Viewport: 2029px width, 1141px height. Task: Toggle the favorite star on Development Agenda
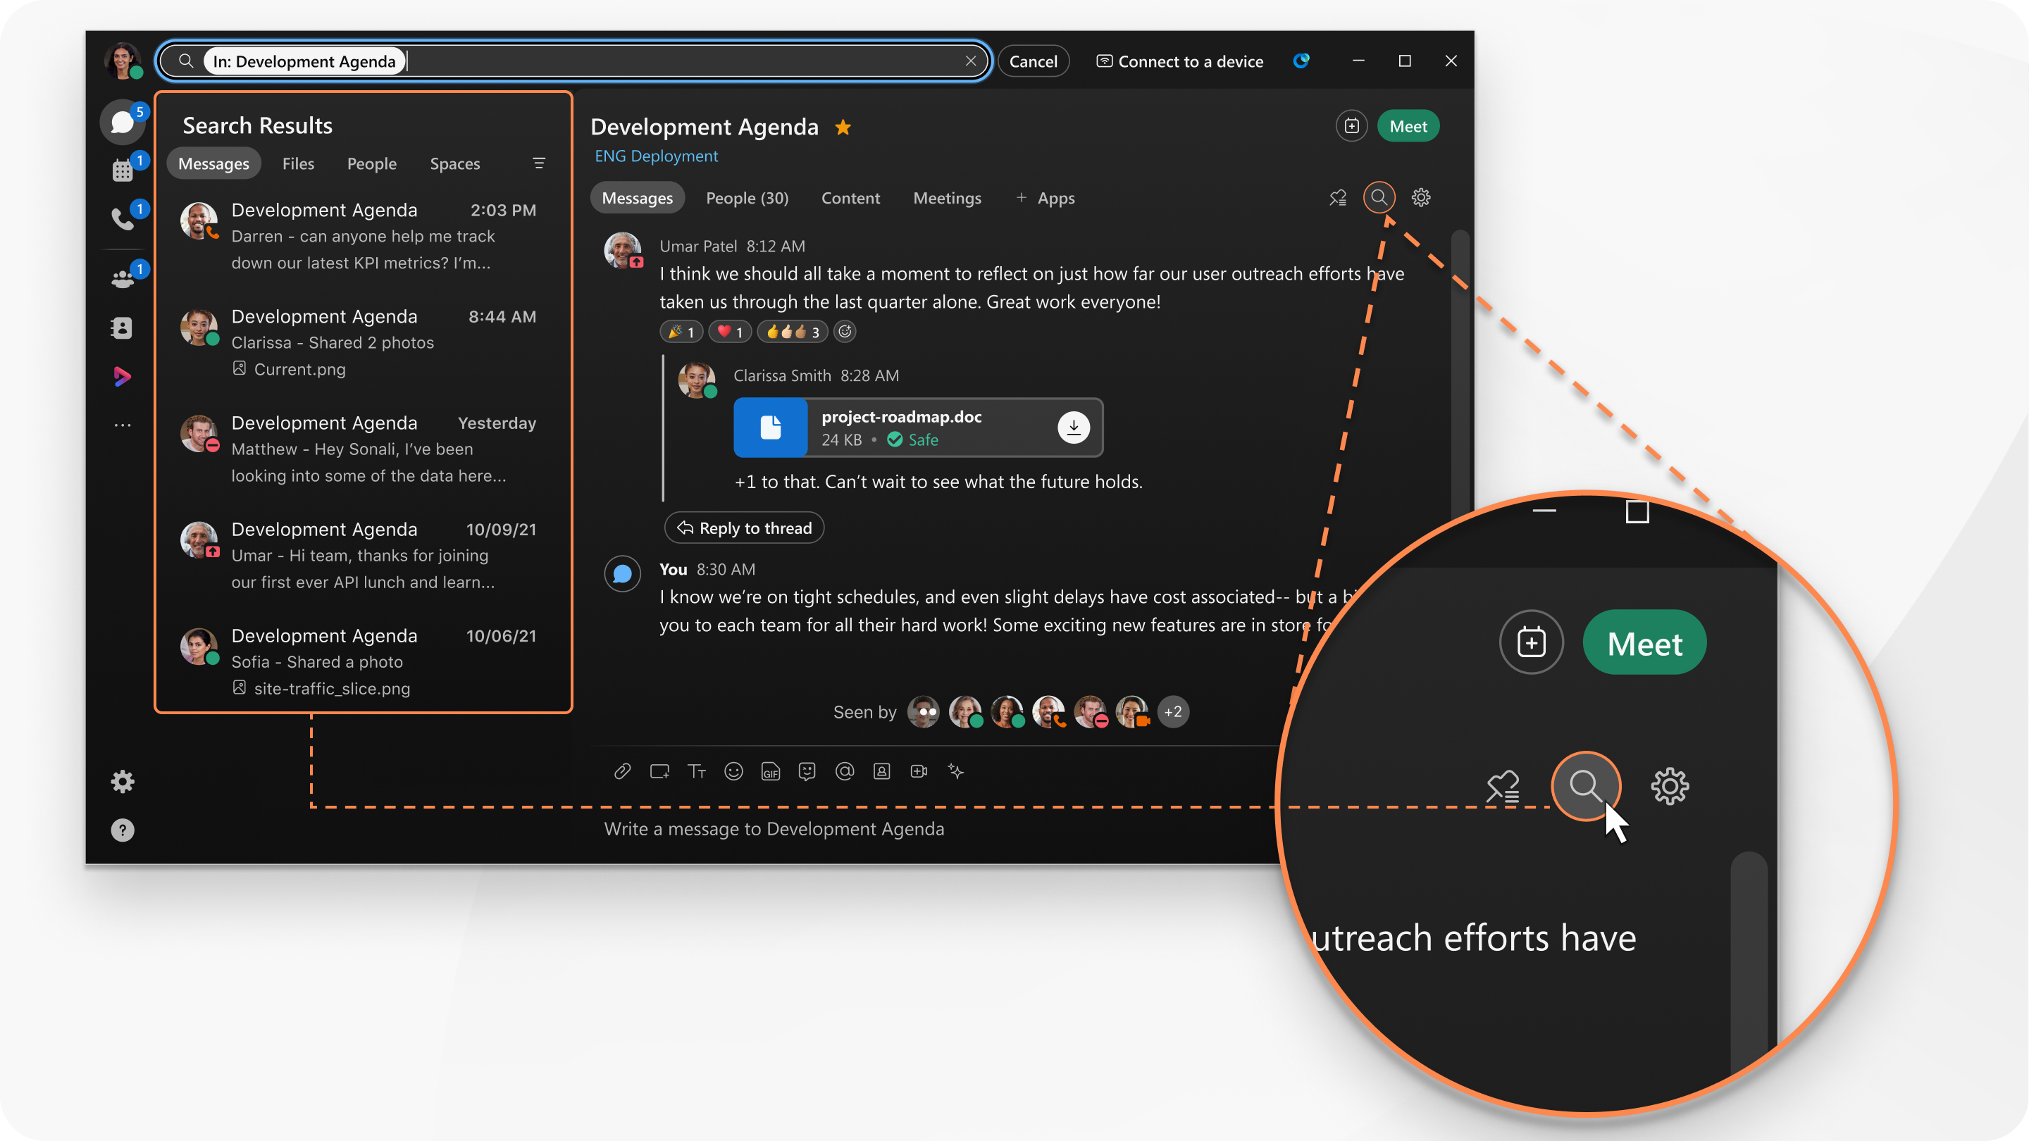coord(842,125)
